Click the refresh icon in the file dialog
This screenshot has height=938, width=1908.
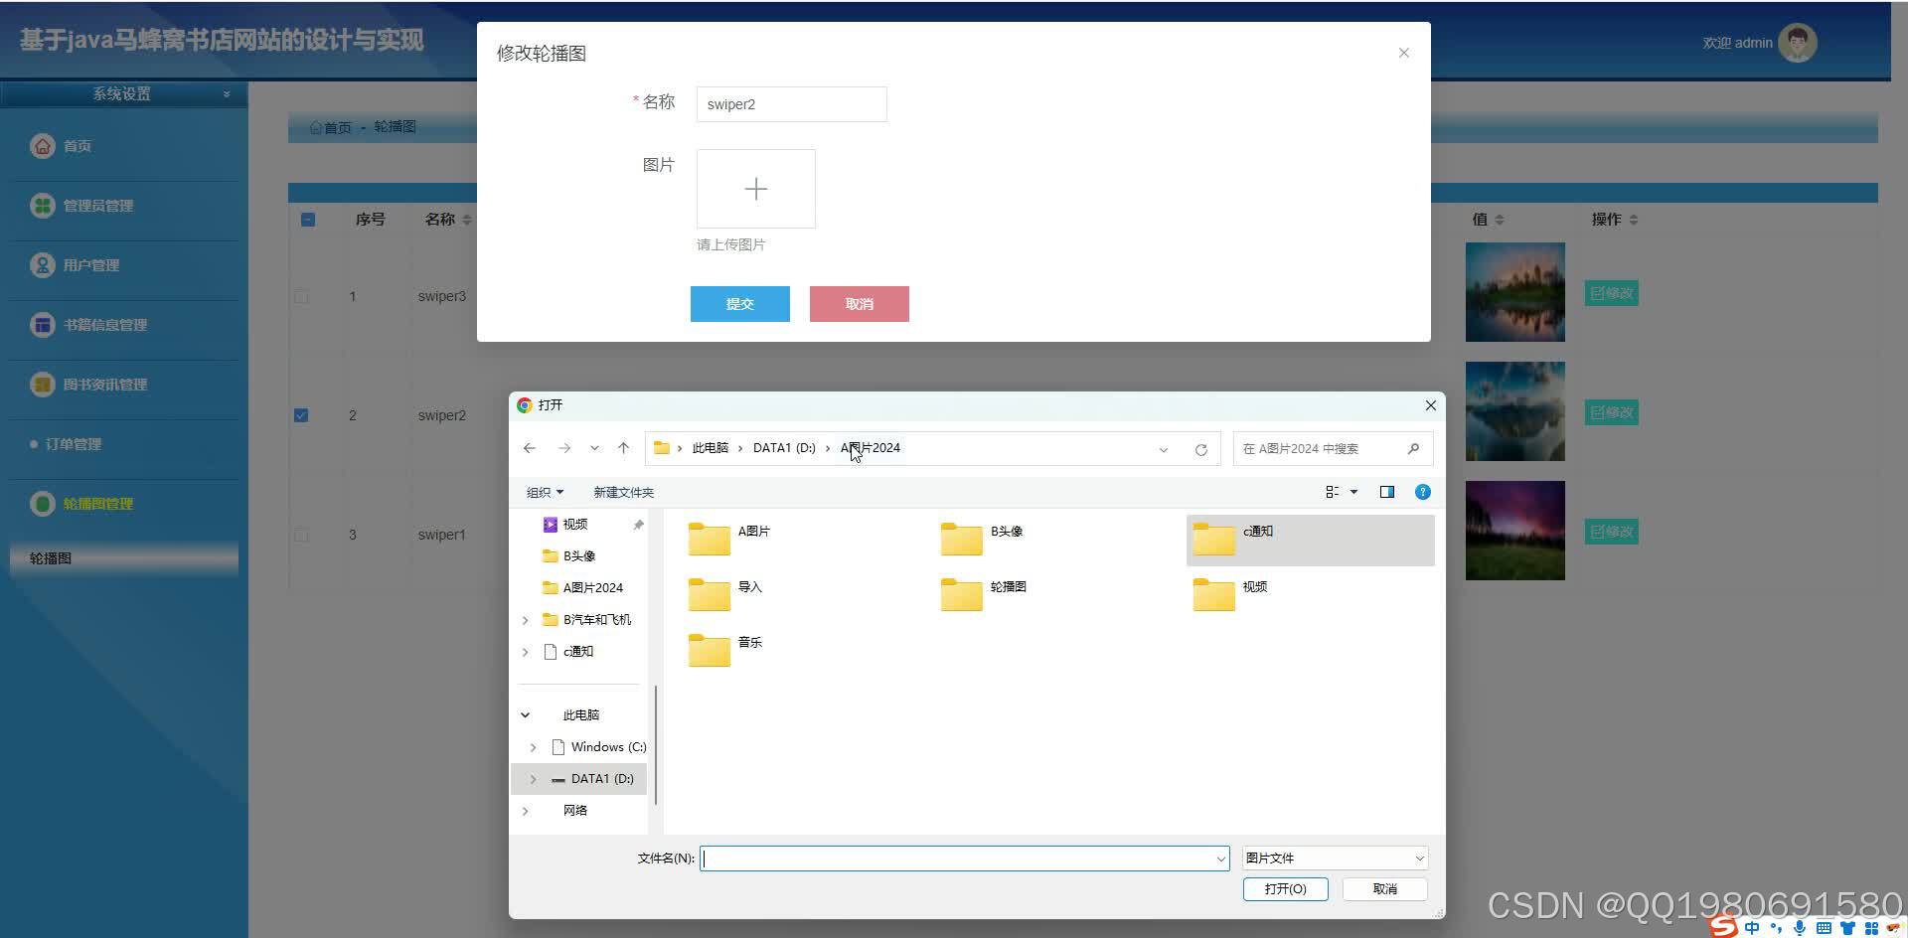pyautogui.click(x=1200, y=449)
